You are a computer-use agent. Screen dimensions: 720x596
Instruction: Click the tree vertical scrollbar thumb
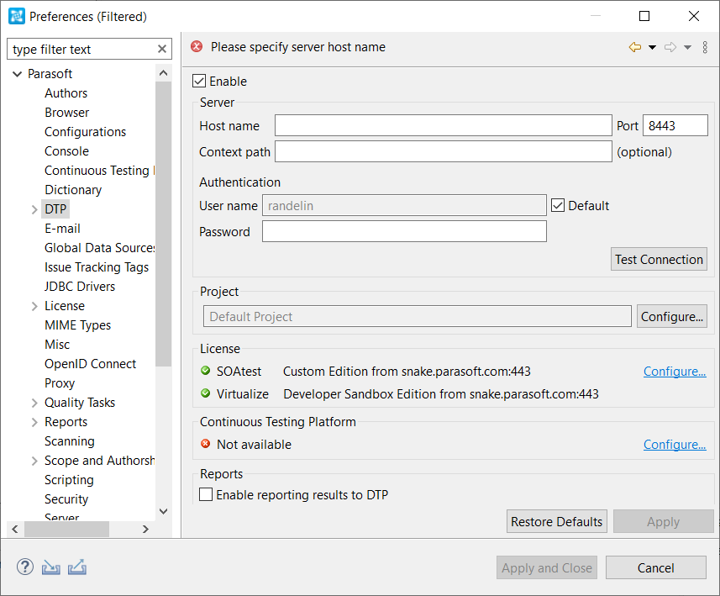(x=163, y=224)
